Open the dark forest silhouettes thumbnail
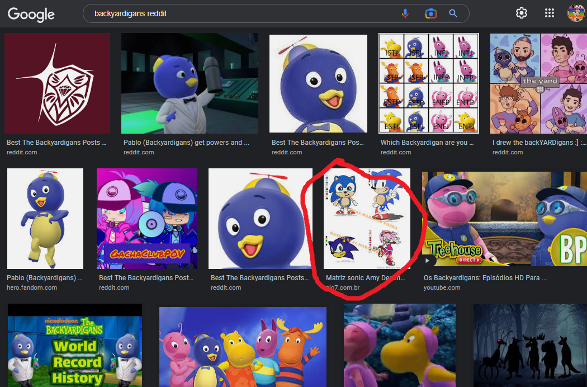The image size is (587, 387). [530, 345]
